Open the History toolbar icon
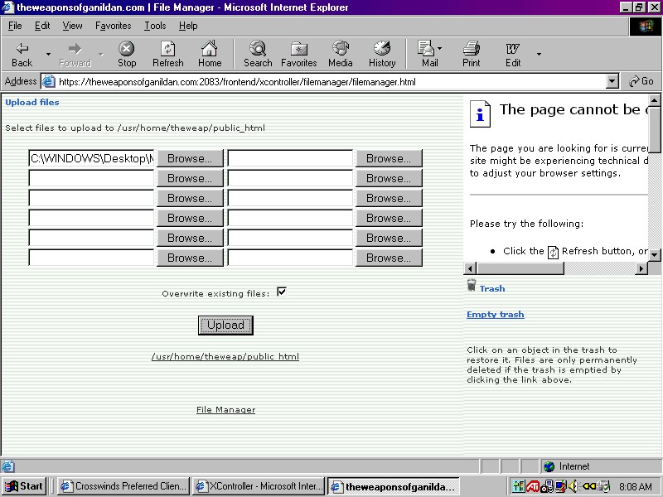This screenshot has height=497, width=663. coord(381,55)
